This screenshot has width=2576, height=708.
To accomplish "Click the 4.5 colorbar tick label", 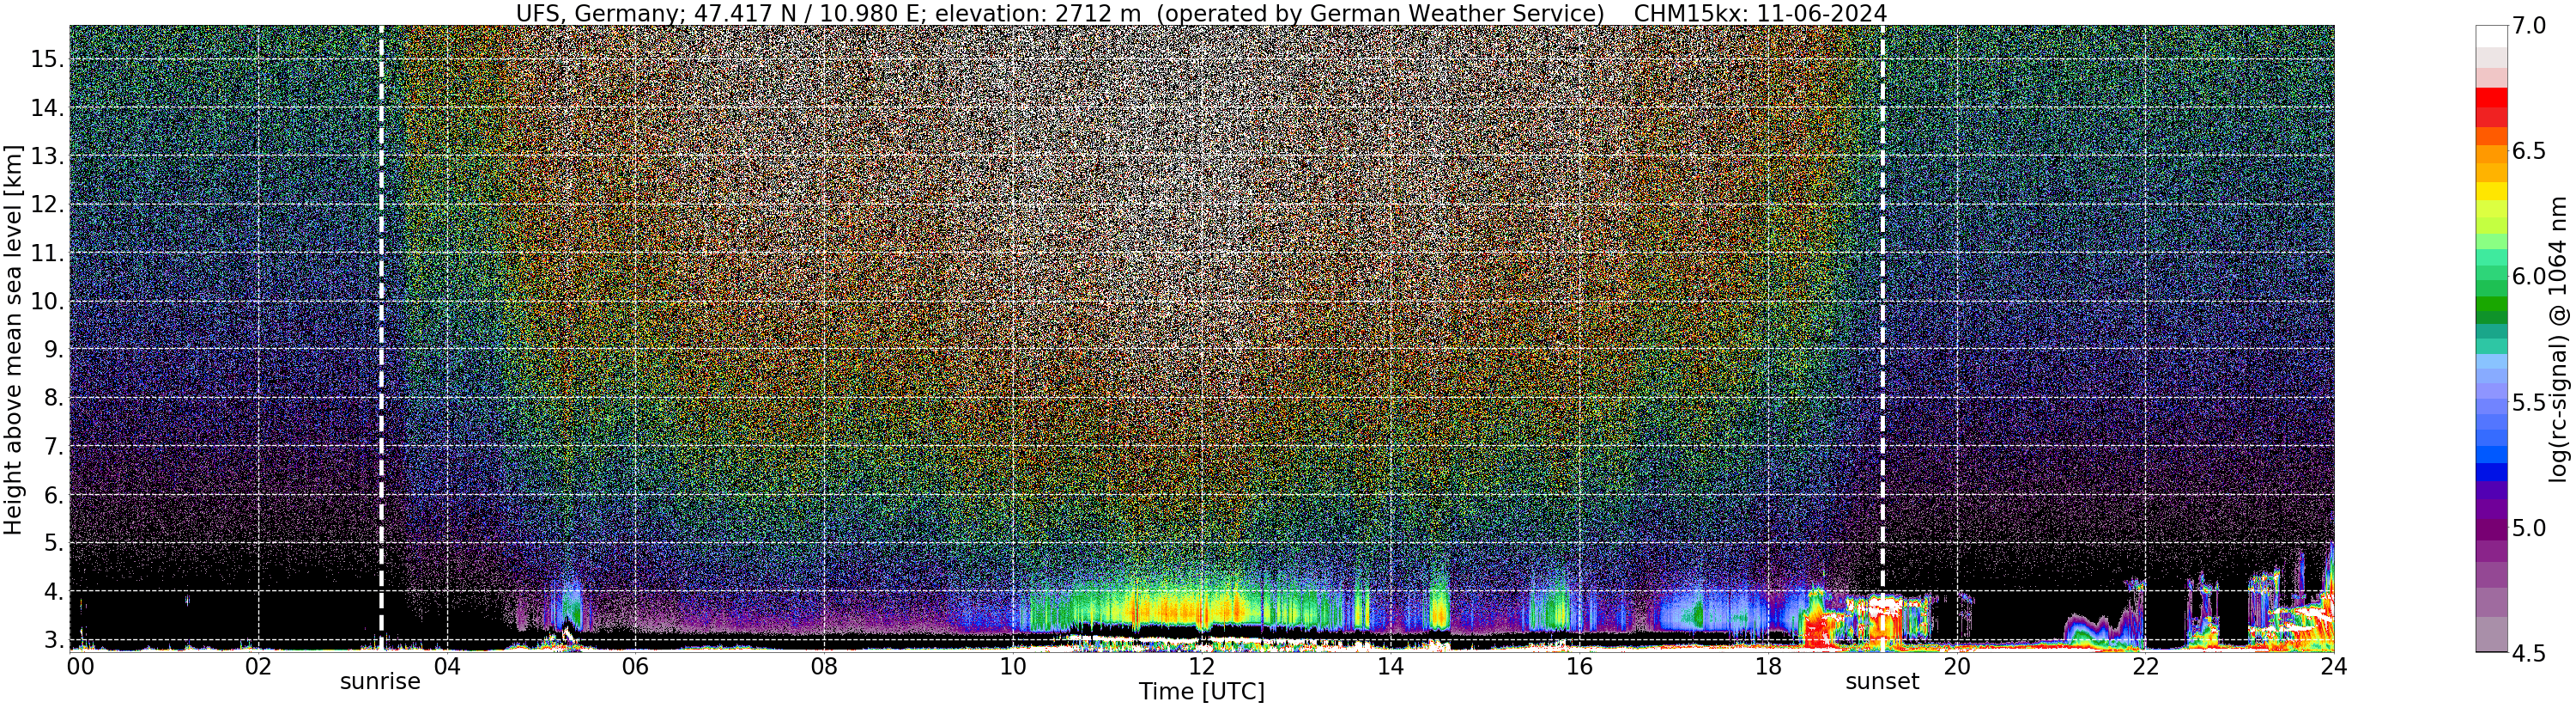I will pos(2529,653).
